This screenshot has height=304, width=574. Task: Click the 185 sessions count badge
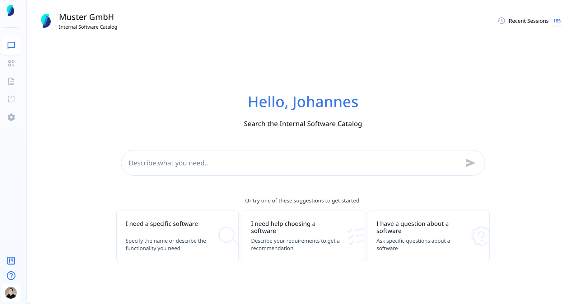click(x=557, y=21)
